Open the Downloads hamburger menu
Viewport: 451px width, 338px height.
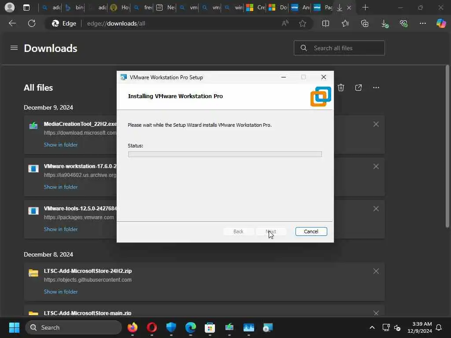coord(14,48)
